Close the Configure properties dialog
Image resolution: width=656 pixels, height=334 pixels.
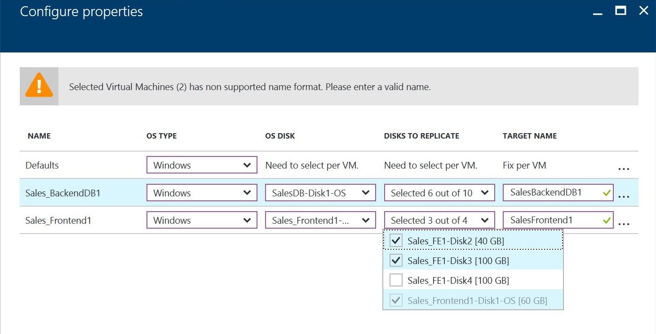point(644,11)
